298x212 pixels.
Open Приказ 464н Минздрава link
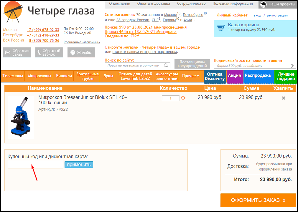141,32
